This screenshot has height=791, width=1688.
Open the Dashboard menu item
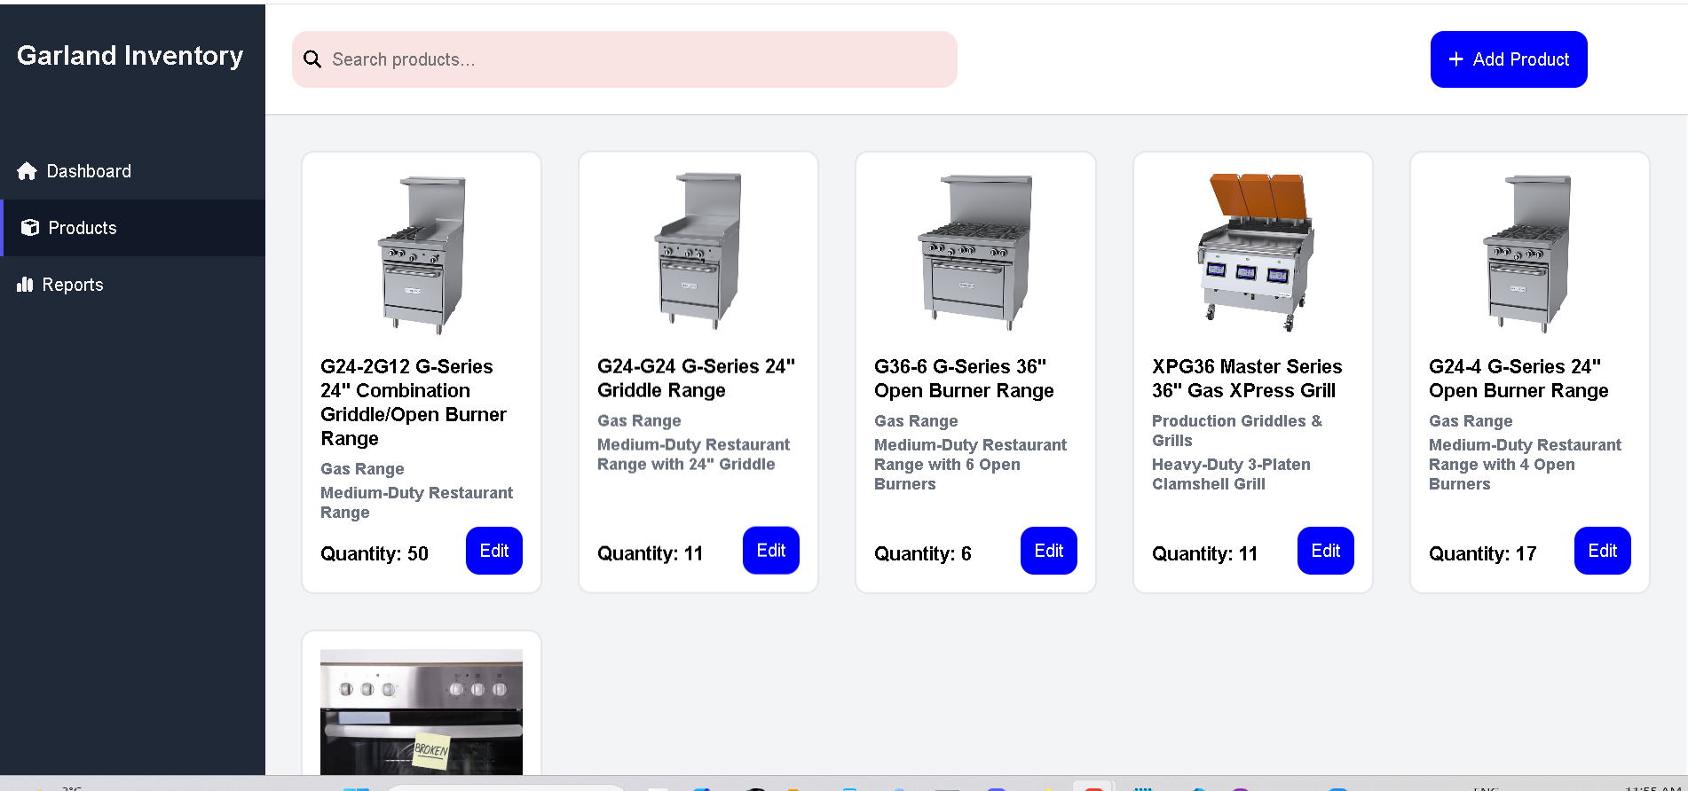[133, 171]
